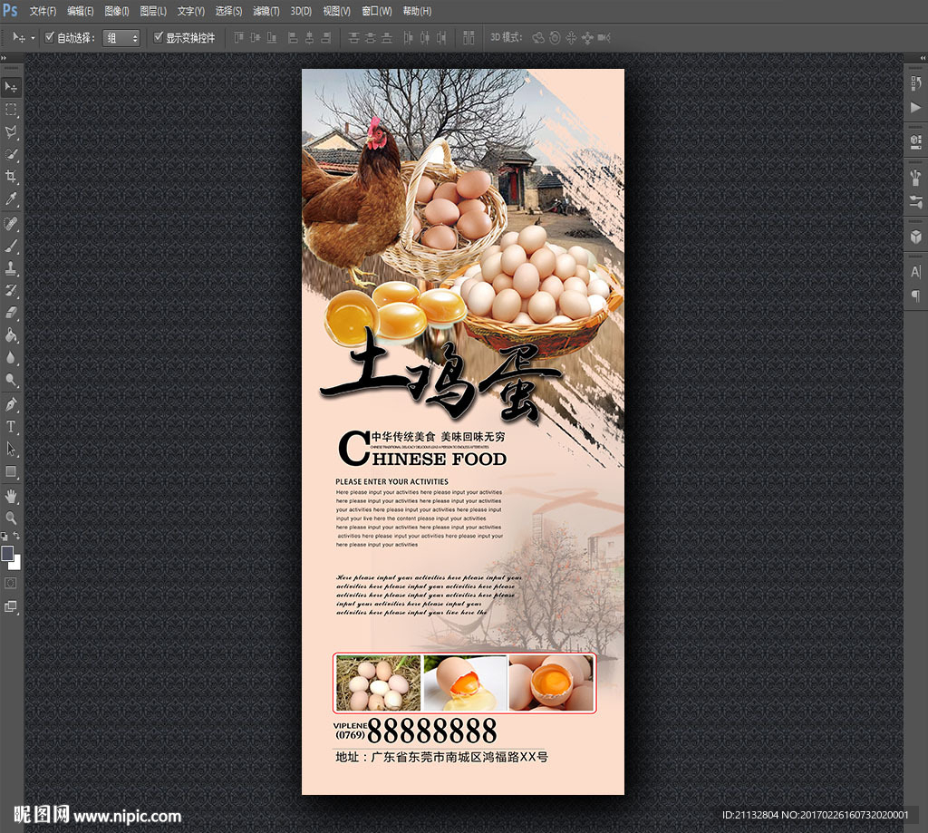
Task: Select the Crop tool
Action: [x=11, y=177]
